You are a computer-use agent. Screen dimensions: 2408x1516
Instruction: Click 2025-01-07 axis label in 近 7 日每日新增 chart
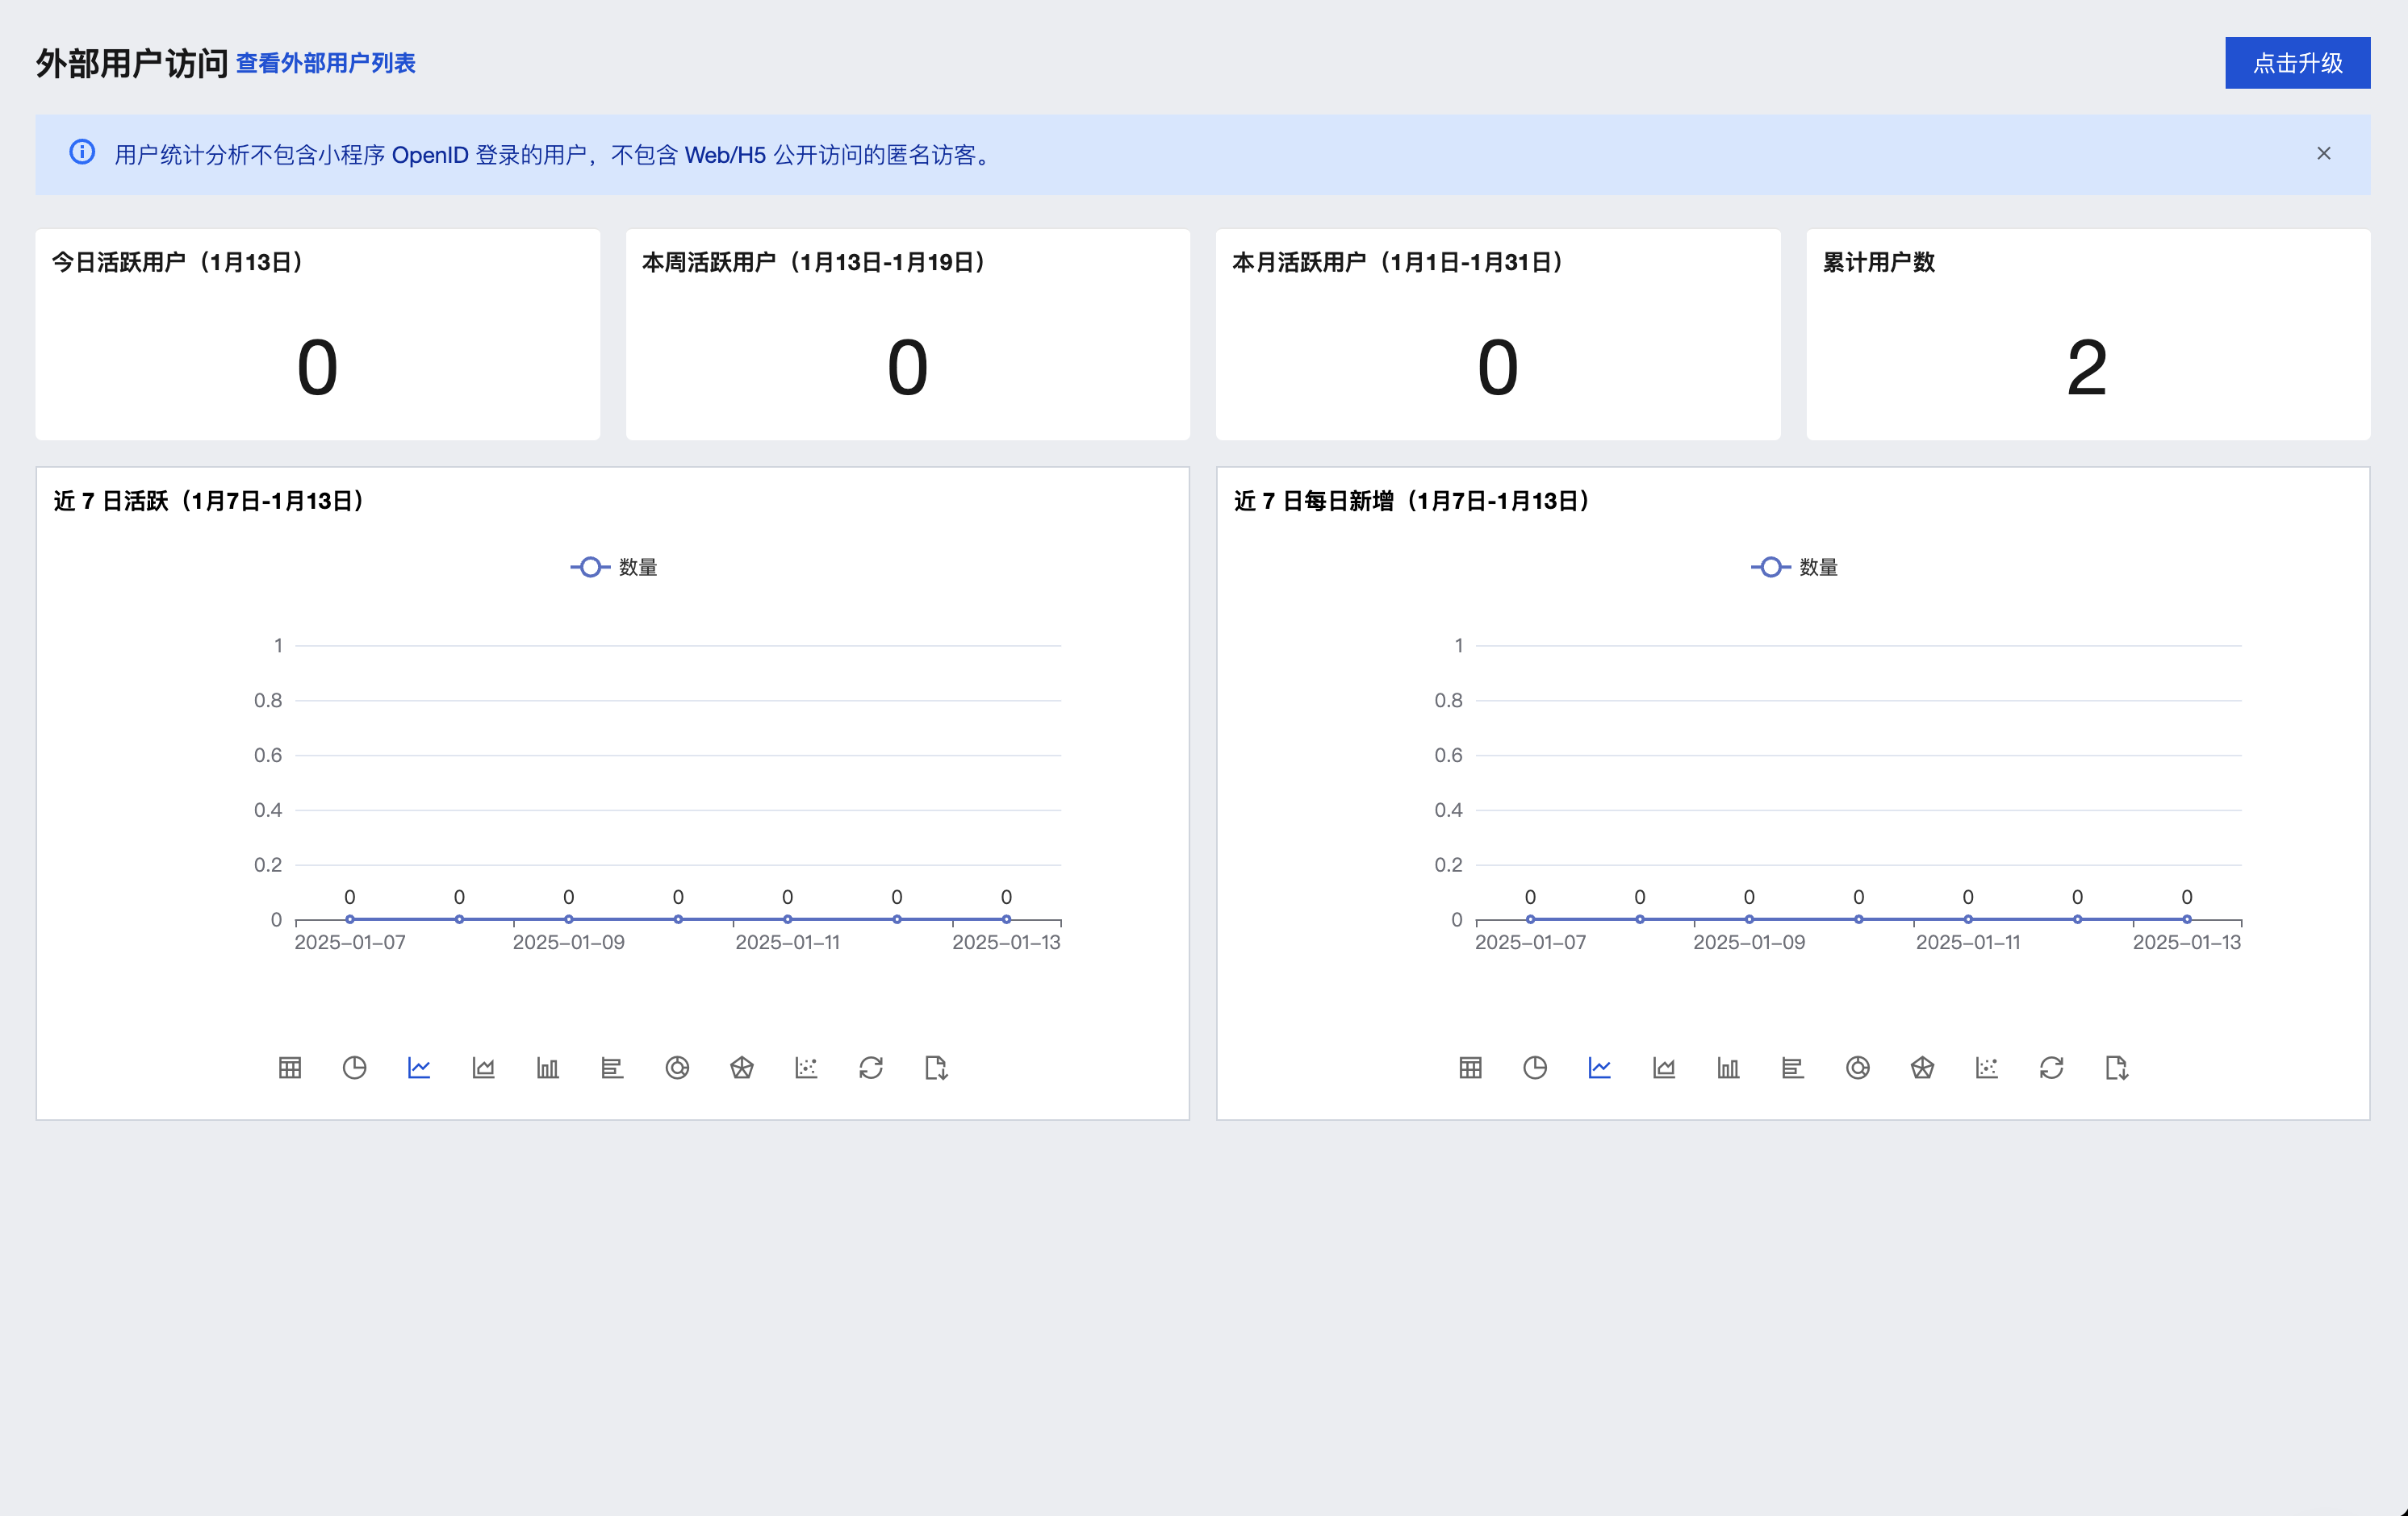coord(1530,943)
